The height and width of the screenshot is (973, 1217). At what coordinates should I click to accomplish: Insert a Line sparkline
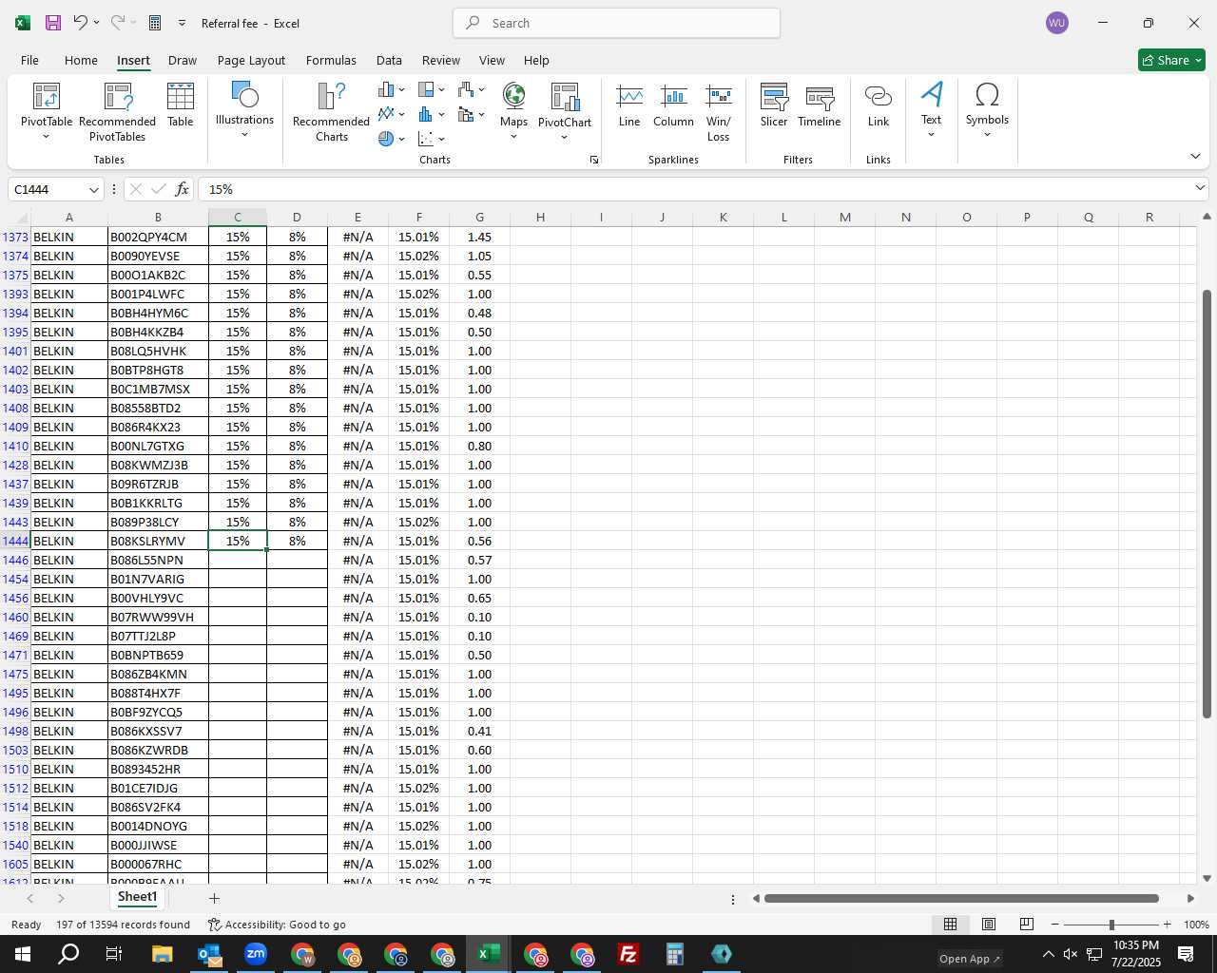pos(629,106)
